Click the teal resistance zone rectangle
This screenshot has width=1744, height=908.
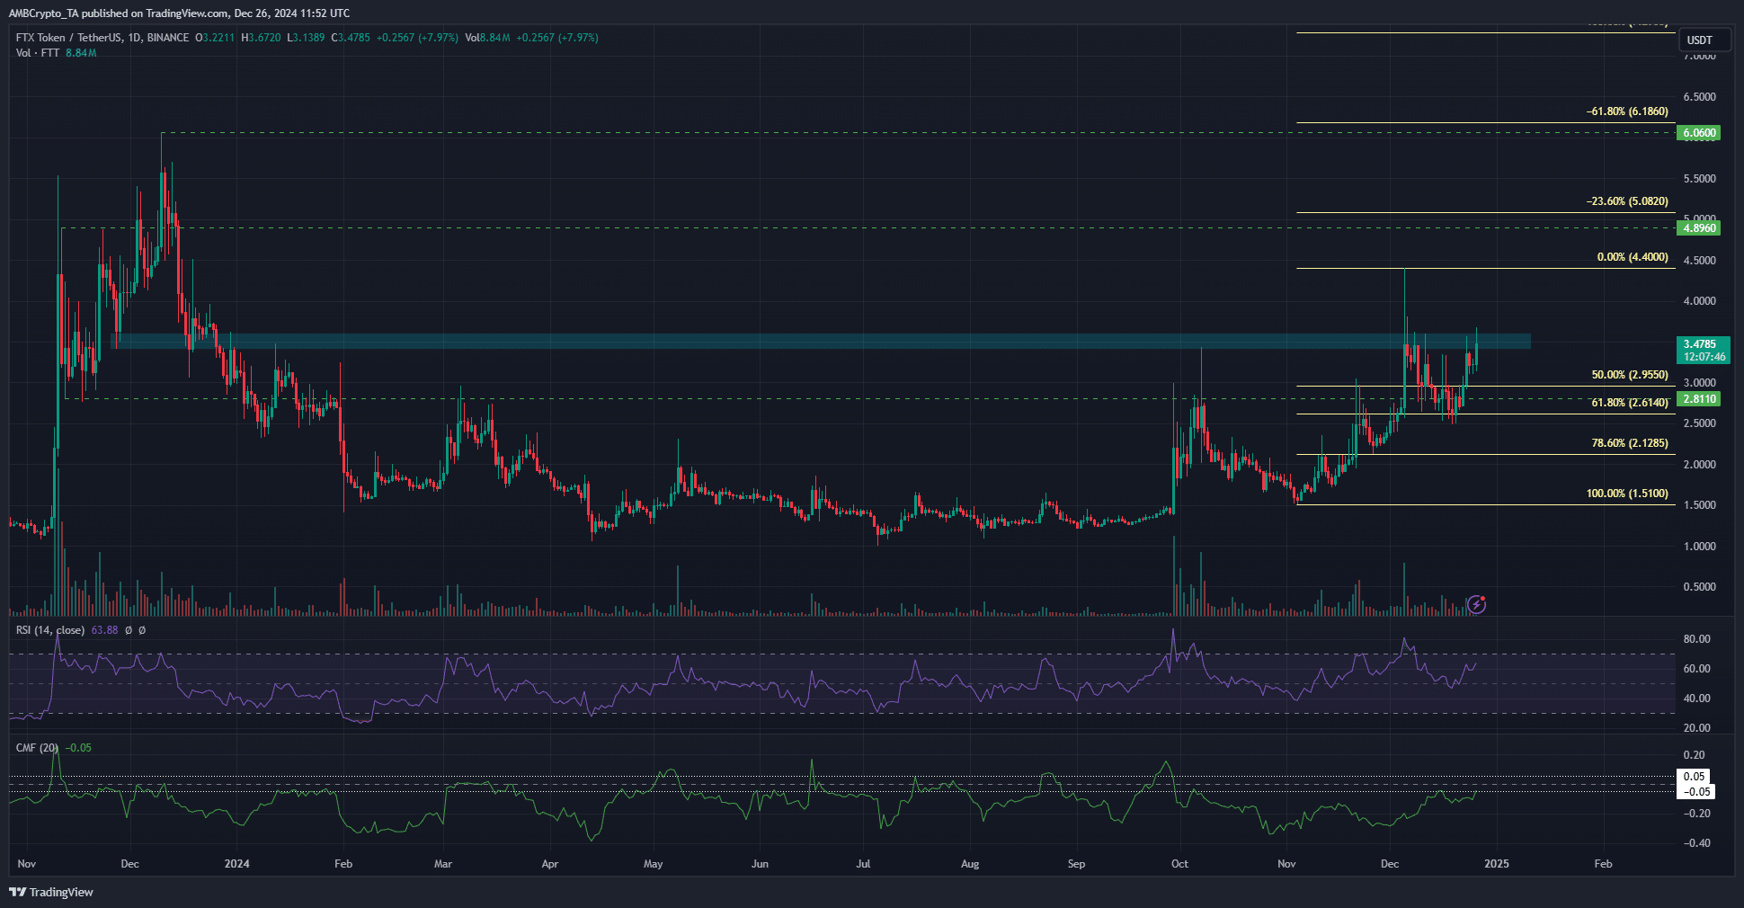tap(809, 342)
